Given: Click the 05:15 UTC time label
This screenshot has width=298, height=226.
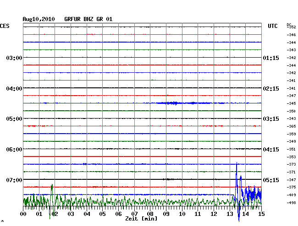Looking at the screenshot, I should click(x=271, y=180).
